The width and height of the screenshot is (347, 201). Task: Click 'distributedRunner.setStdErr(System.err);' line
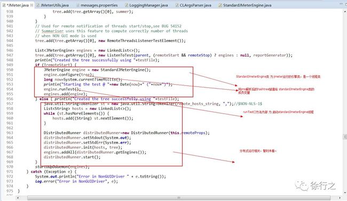[88, 143]
